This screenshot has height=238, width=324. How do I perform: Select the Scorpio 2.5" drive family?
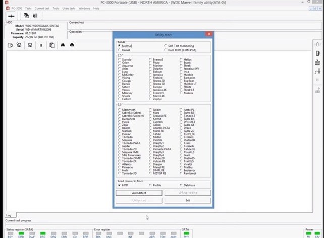coord(120,60)
